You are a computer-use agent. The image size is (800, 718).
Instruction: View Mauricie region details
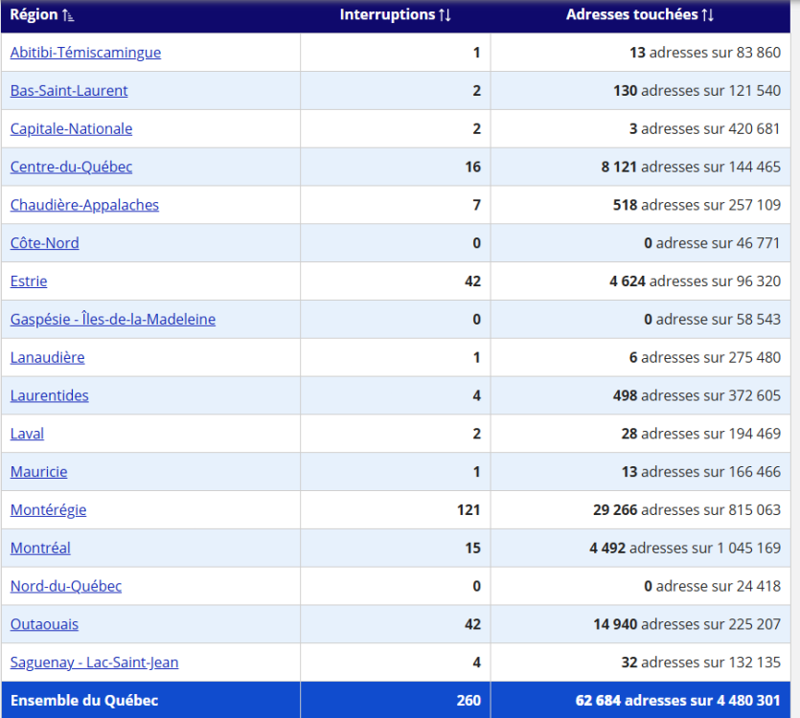point(38,472)
